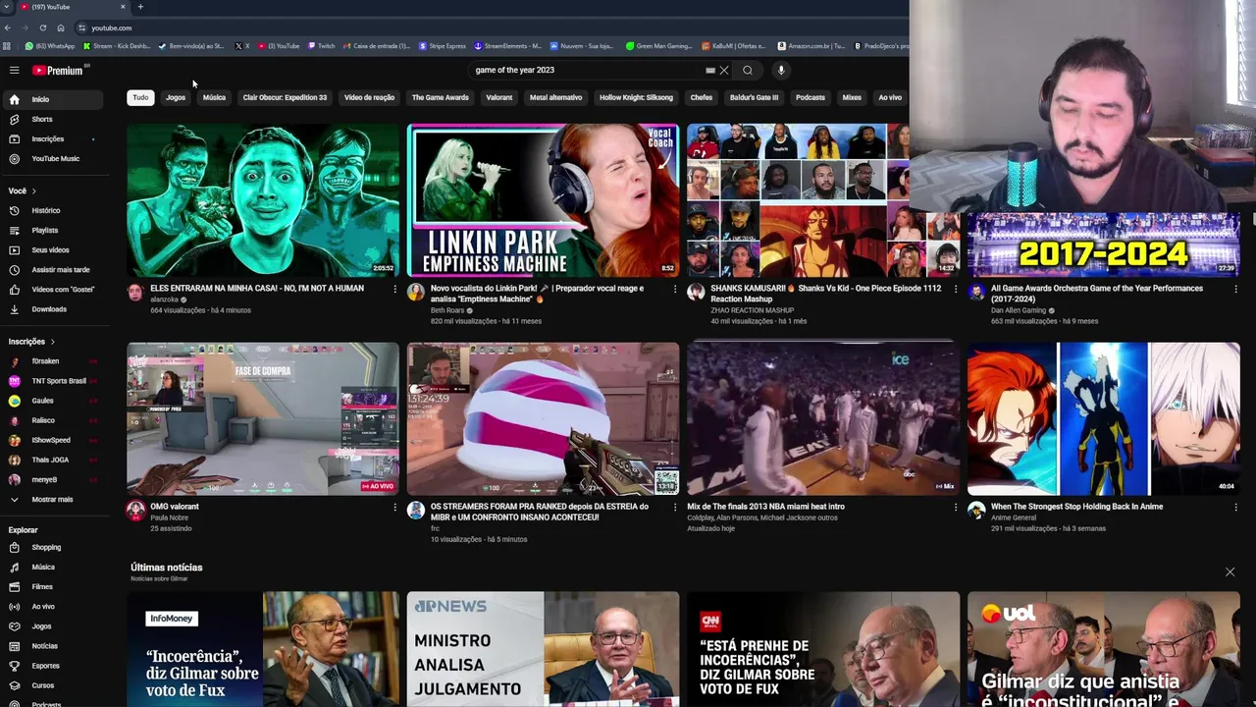Open the Beth Roars channel name

click(446, 310)
